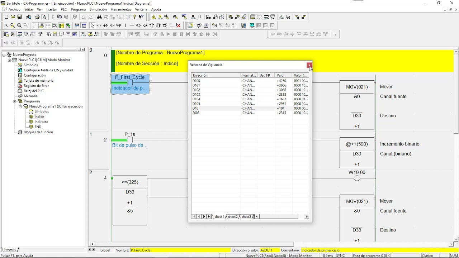
Task: Toggle the Output window icon
Action: (13, 34)
